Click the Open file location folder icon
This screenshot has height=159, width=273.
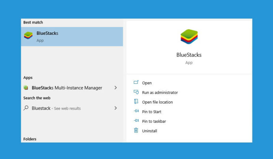(136, 101)
